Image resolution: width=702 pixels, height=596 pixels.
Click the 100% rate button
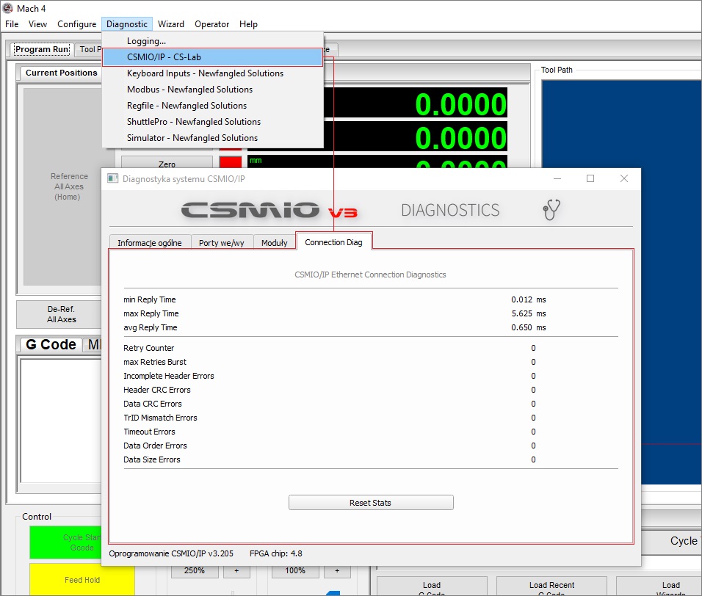click(295, 571)
